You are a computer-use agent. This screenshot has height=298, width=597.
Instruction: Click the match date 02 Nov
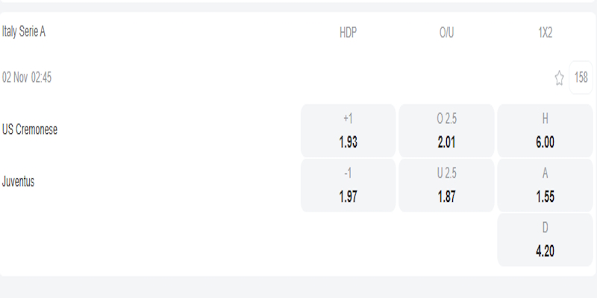tap(15, 77)
